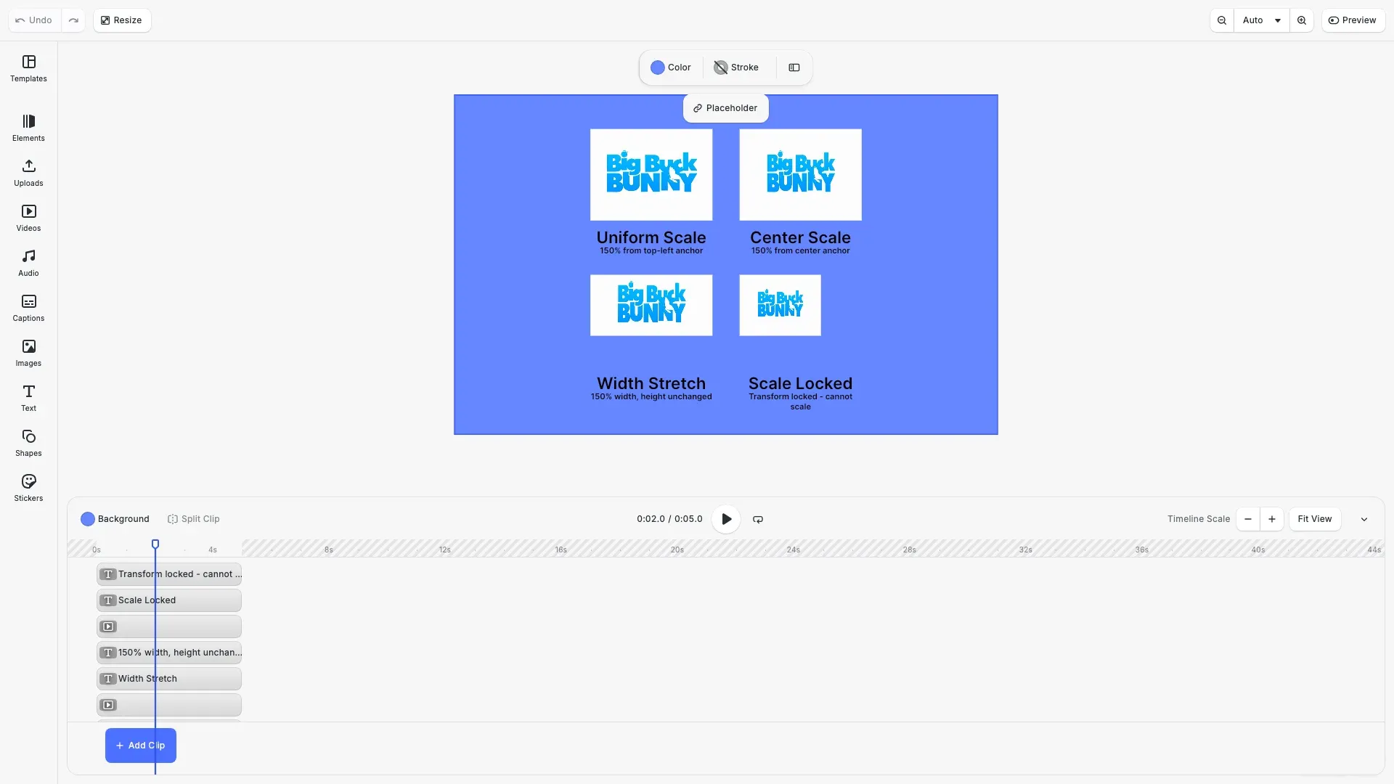This screenshot has height=784, width=1394.
Task: Open the Auto zoom dropdown
Action: 1261,20
